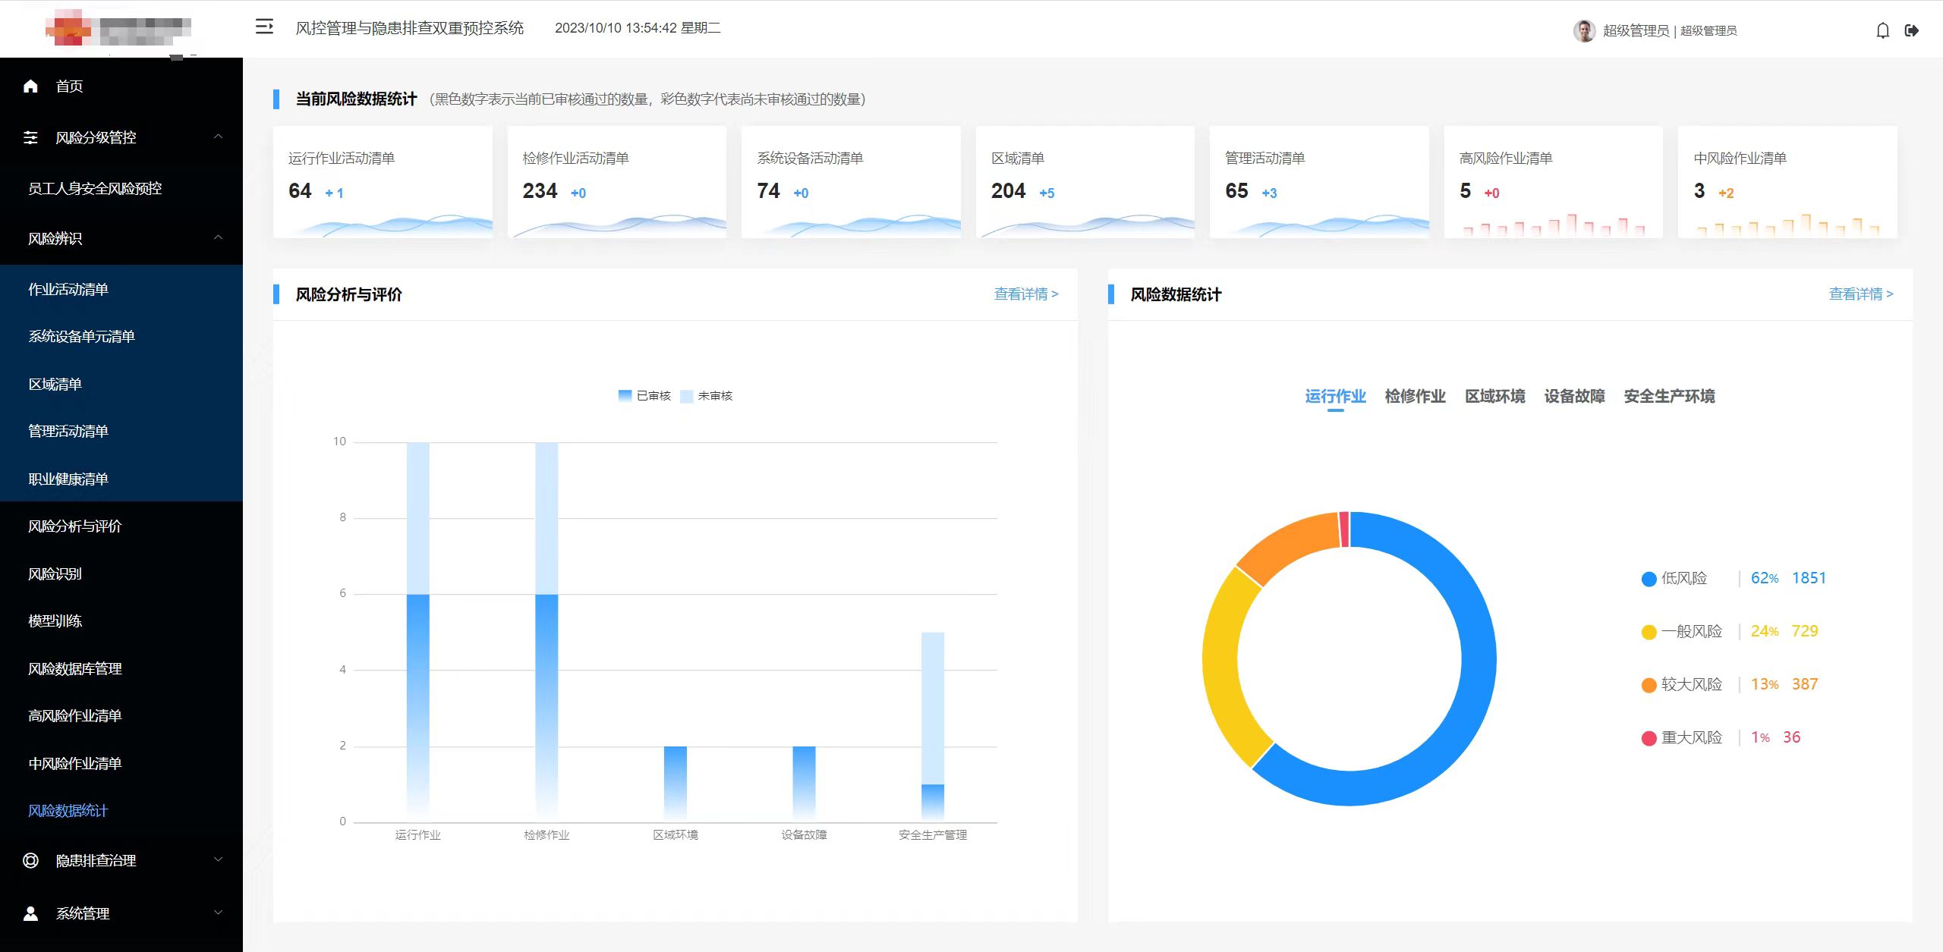Open 区域清单 sidebar item
Screen dimensions: 1943x952
tap(121, 384)
